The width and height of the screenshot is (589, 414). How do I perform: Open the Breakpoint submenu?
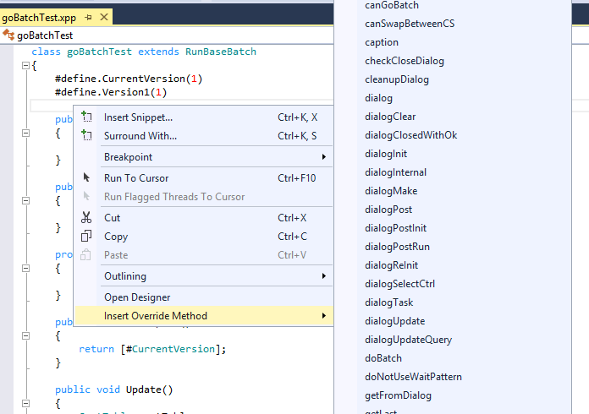pos(204,157)
